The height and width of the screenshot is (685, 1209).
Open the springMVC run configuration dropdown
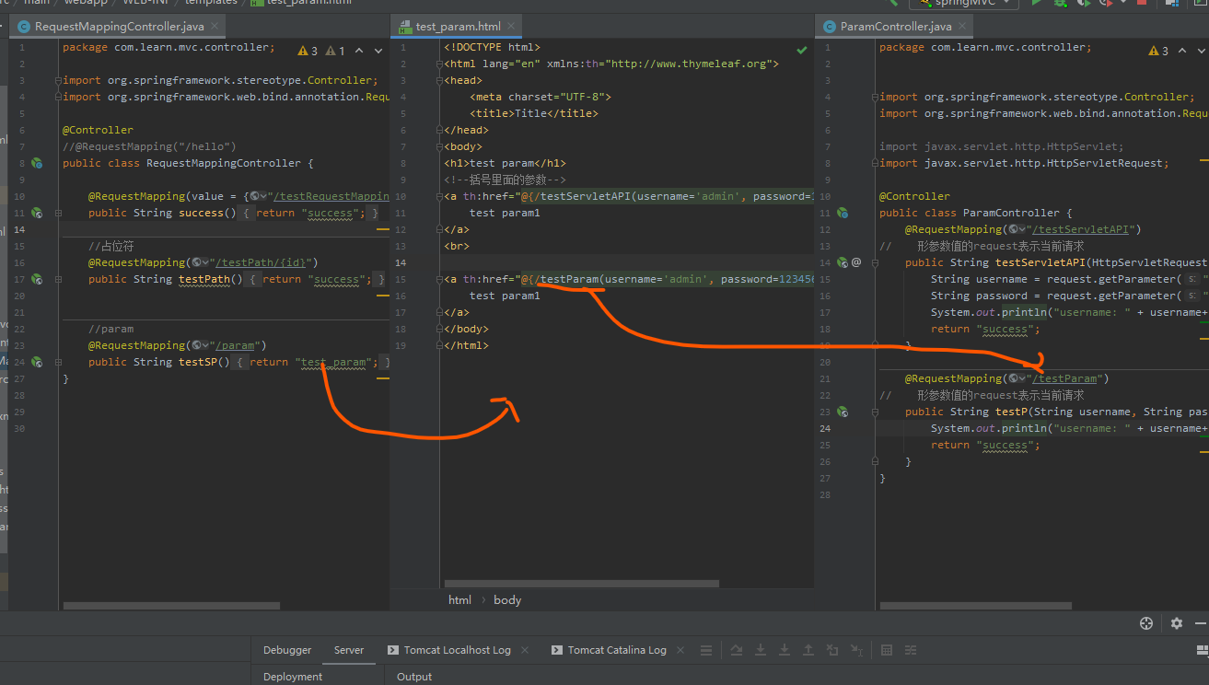(963, 3)
